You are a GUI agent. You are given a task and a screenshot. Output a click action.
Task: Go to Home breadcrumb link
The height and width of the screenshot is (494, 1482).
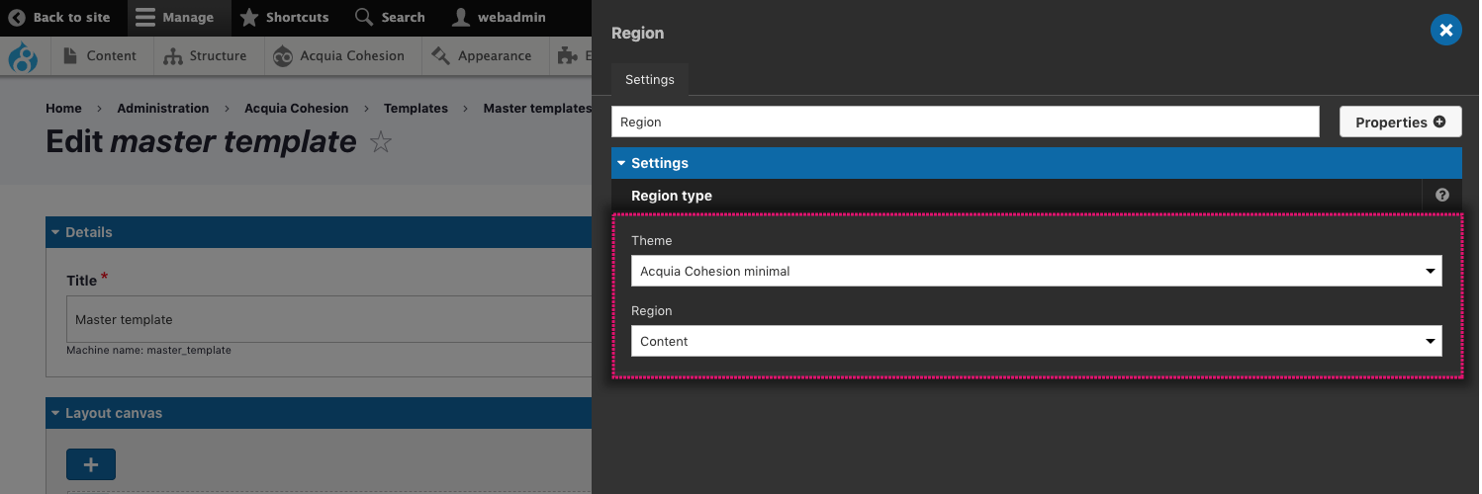click(63, 108)
